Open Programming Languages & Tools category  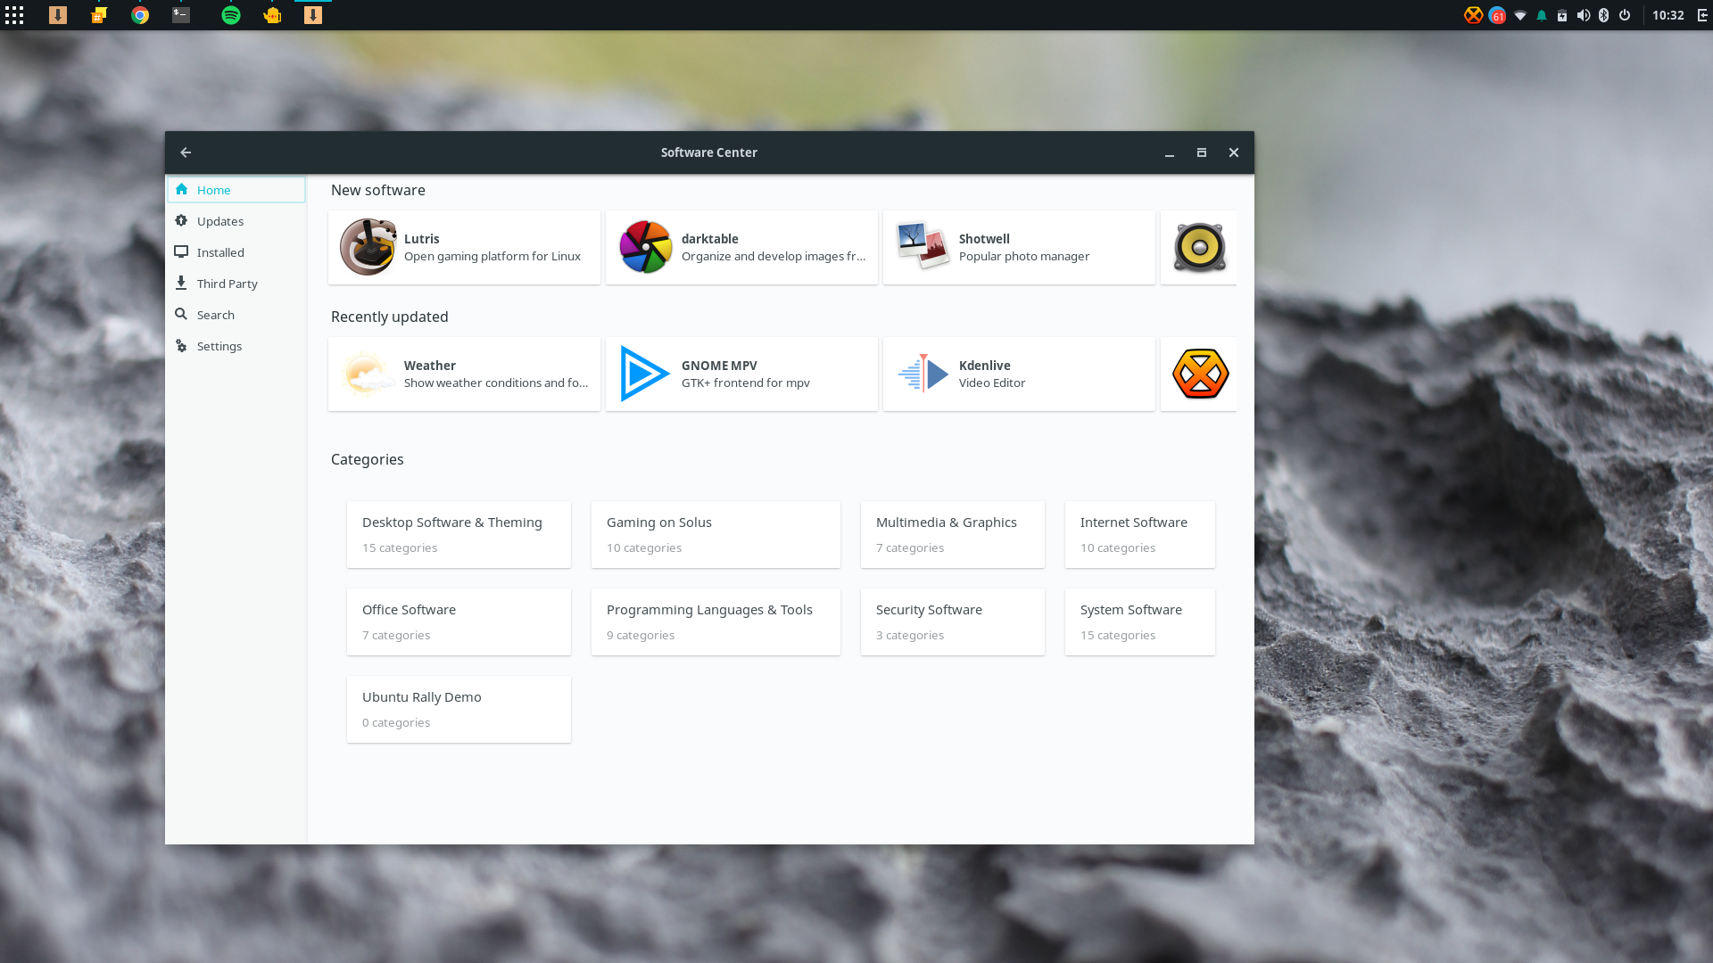[x=716, y=621]
